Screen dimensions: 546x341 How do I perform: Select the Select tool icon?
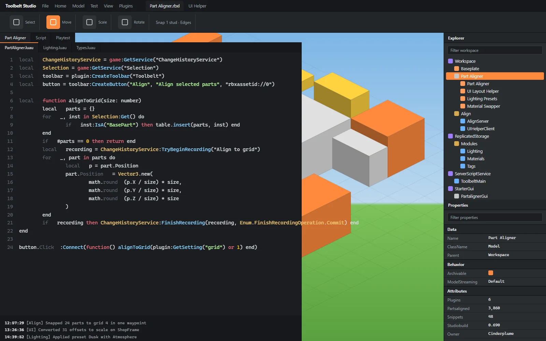click(x=16, y=22)
